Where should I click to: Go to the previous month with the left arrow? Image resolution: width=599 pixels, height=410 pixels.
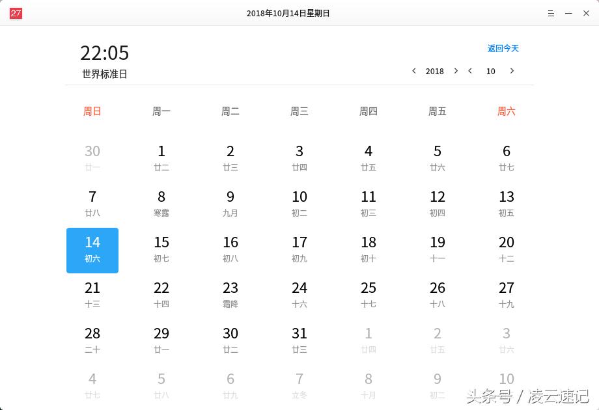tap(470, 71)
